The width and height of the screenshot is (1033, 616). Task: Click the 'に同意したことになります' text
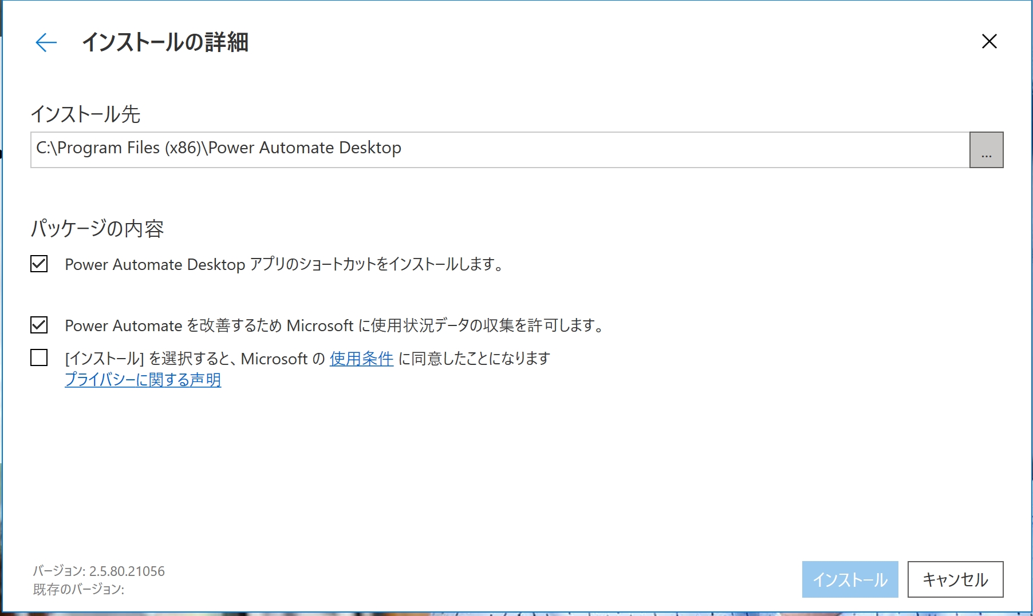[x=474, y=359]
